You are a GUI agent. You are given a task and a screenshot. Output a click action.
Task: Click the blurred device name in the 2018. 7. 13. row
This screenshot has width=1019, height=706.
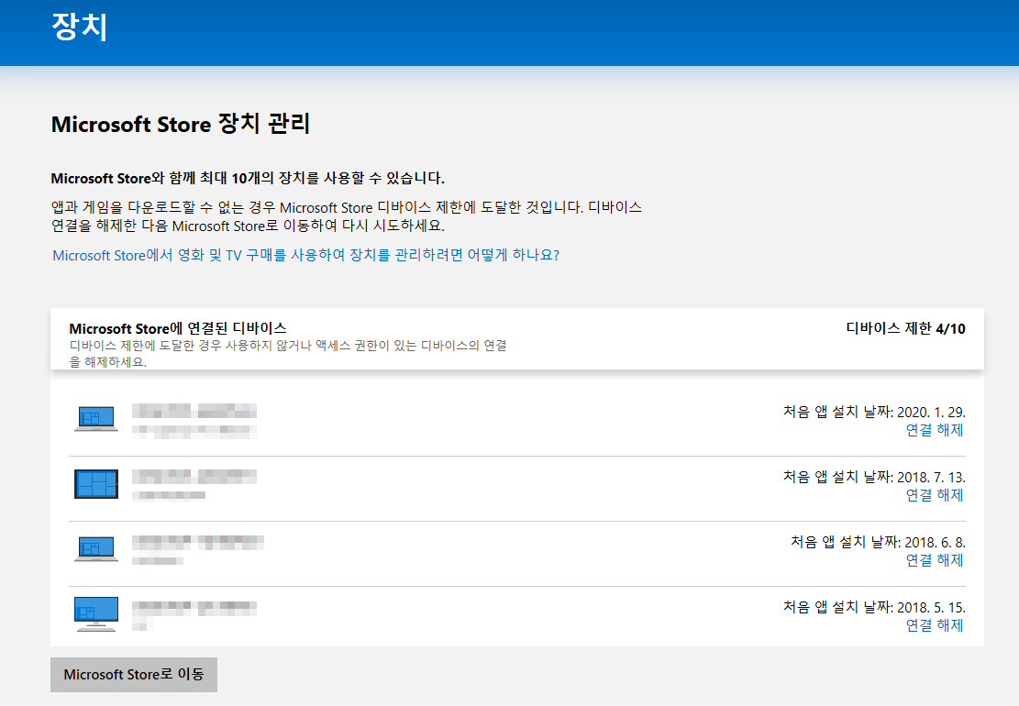[x=194, y=477]
